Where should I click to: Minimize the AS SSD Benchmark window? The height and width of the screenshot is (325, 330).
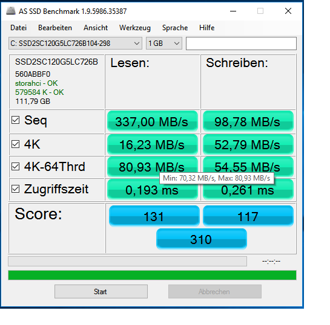[233, 11]
